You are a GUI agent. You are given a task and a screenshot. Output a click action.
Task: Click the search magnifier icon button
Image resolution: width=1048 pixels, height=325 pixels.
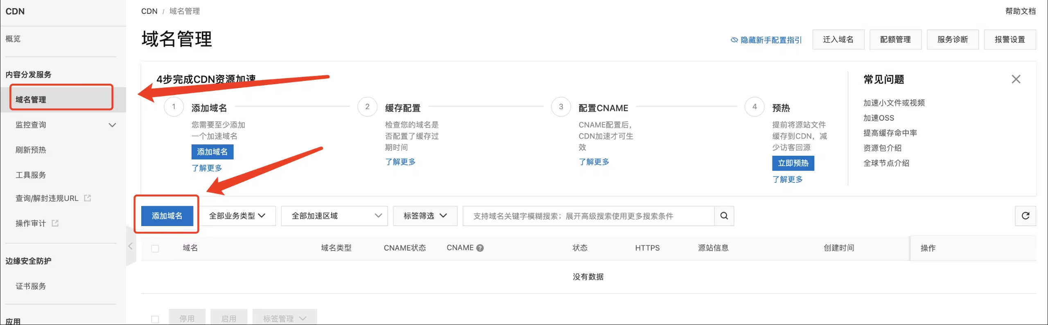(x=724, y=216)
